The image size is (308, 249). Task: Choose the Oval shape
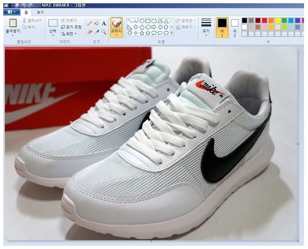coord(142,21)
